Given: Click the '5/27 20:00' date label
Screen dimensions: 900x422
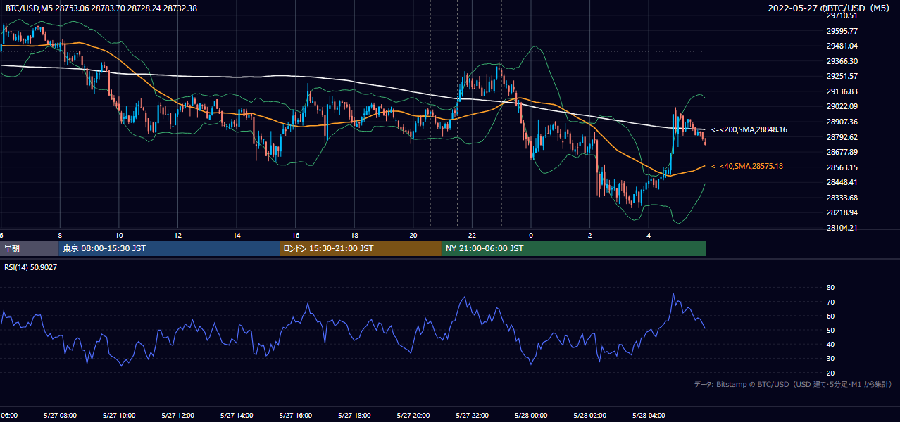Looking at the screenshot, I should click(x=413, y=416).
